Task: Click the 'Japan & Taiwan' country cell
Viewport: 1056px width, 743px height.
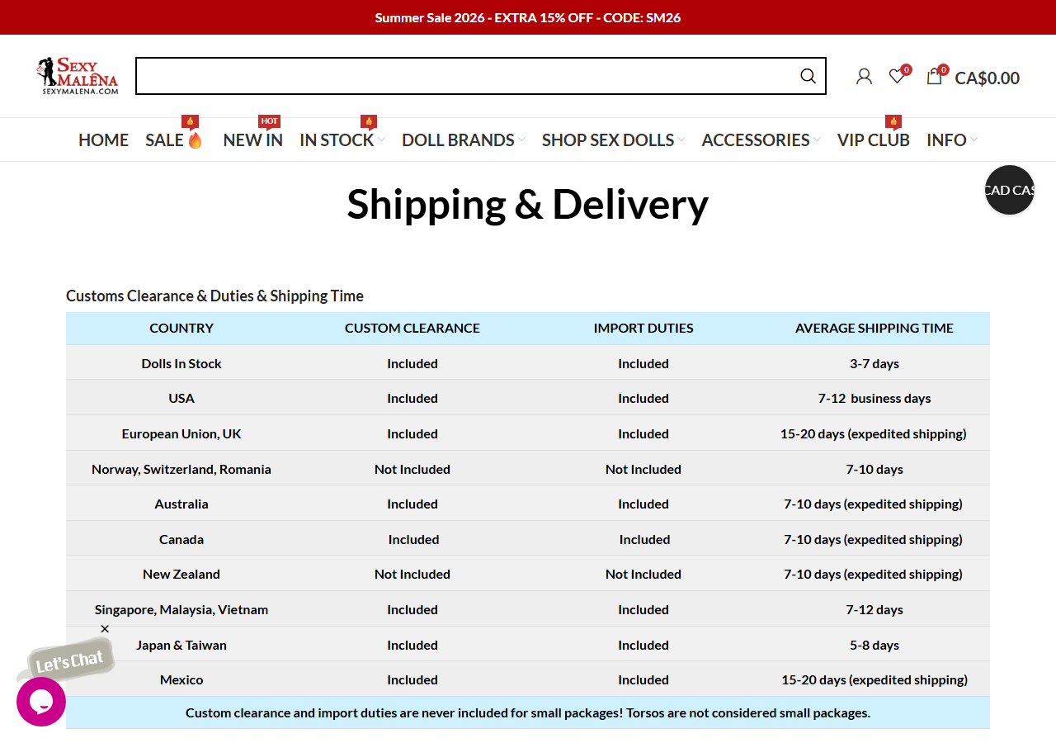Action: (x=181, y=645)
